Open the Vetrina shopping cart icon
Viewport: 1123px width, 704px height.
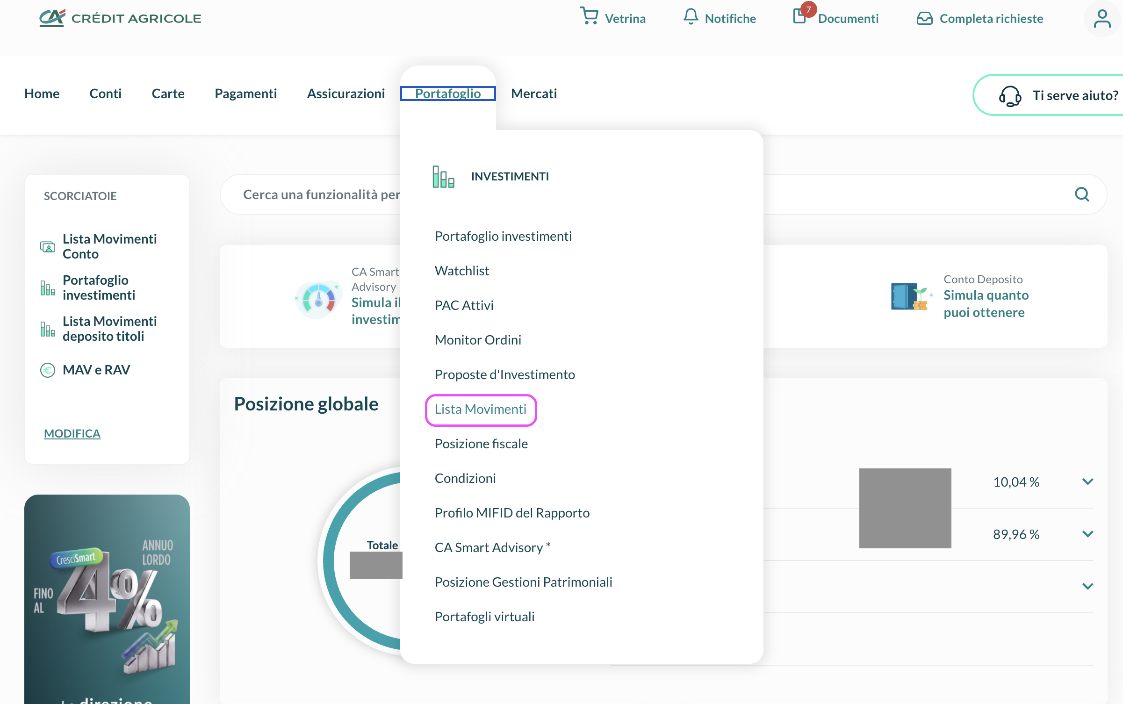(x=589, y=16)
